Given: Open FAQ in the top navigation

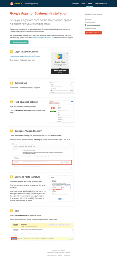Looking at the screenshot, I should pos(83,3).
